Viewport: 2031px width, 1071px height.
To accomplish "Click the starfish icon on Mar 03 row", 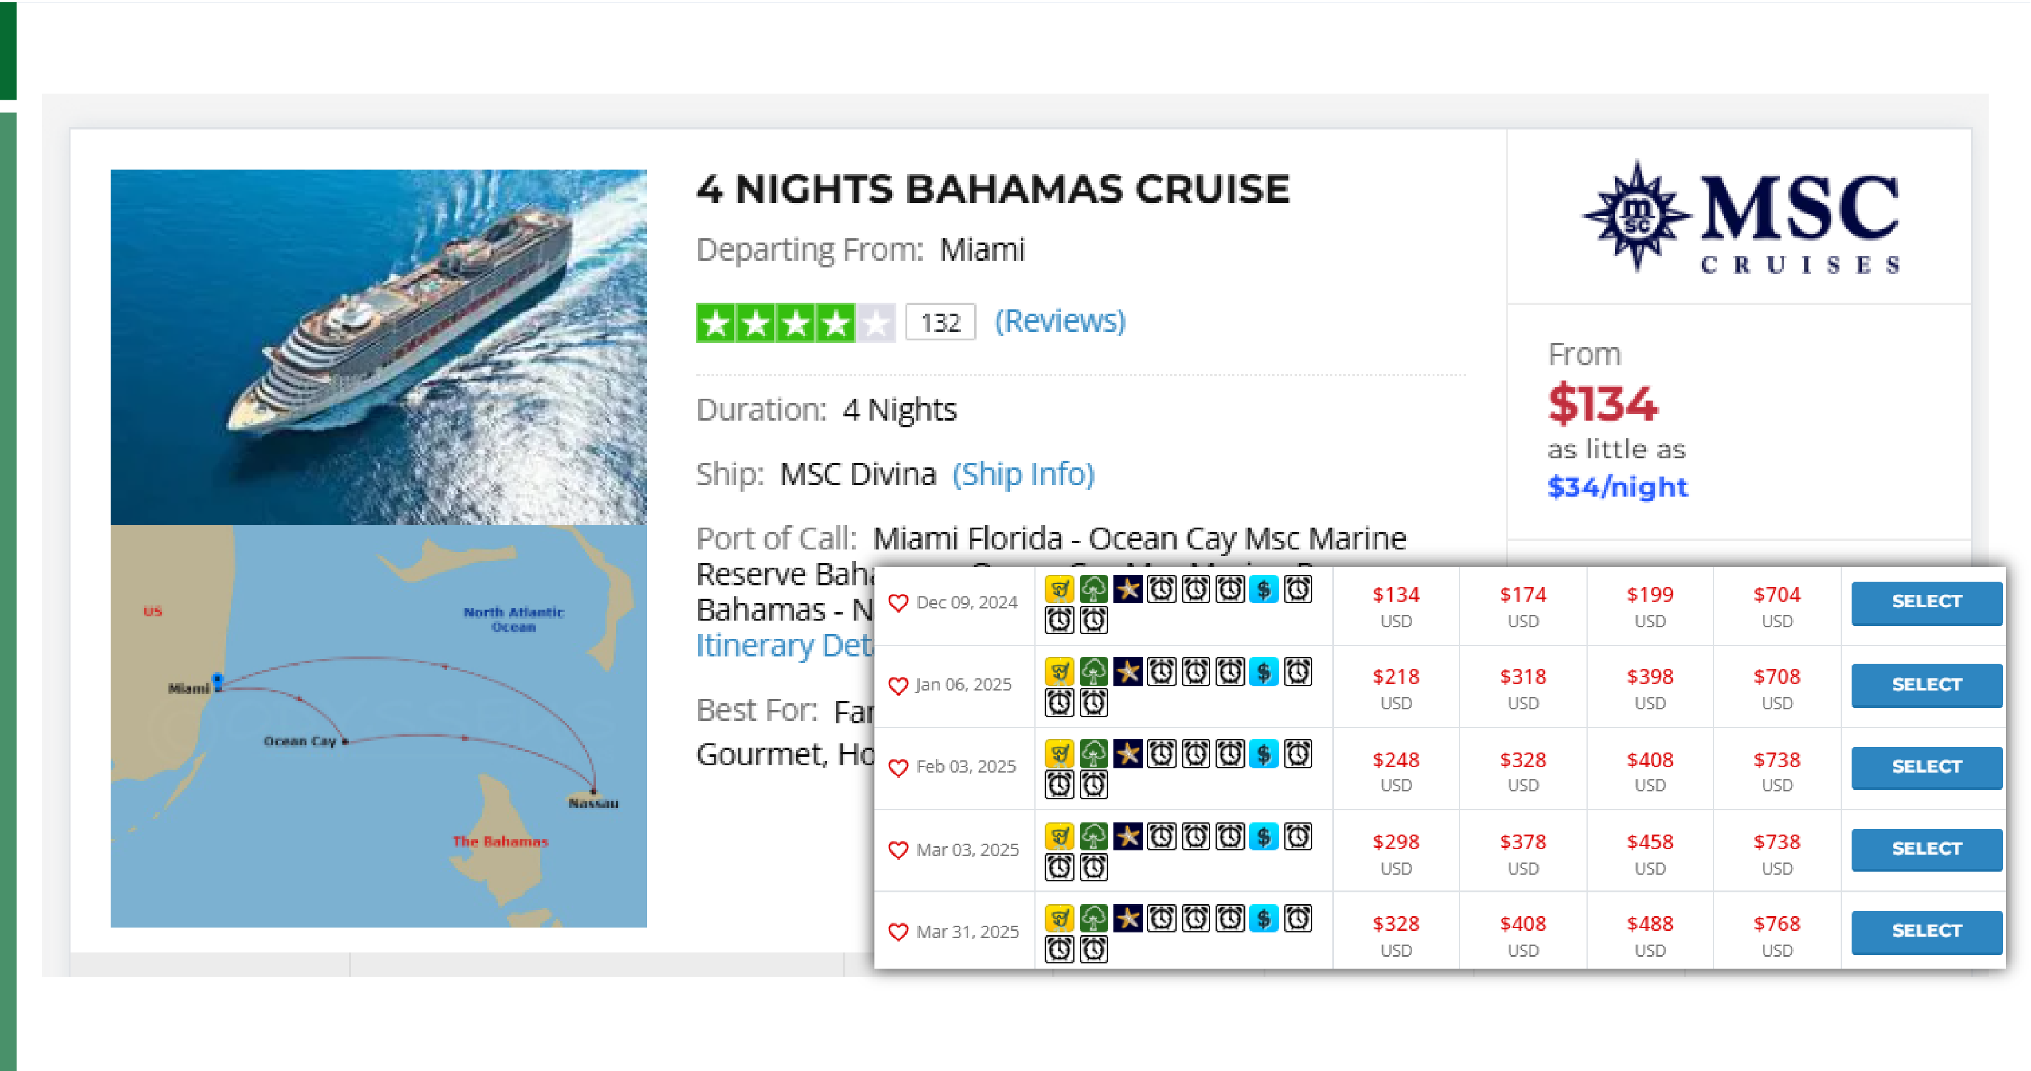I will click(1127, 837).
